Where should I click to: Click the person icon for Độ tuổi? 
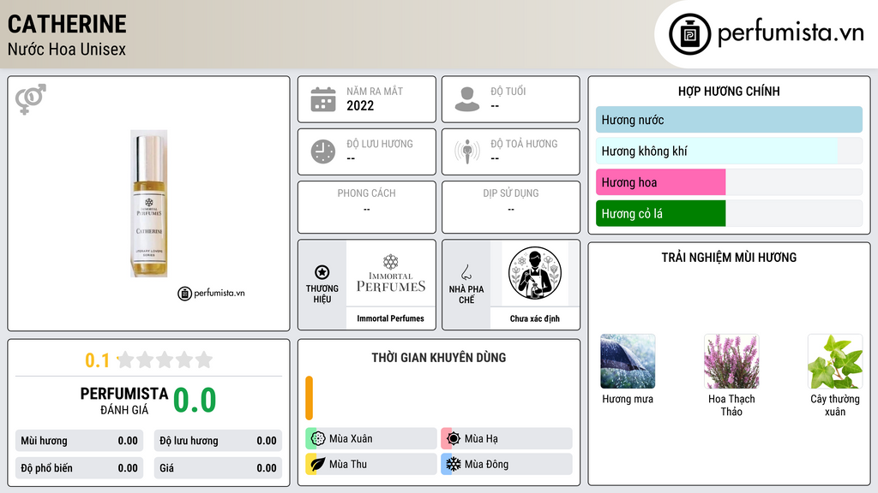(467, 99)
